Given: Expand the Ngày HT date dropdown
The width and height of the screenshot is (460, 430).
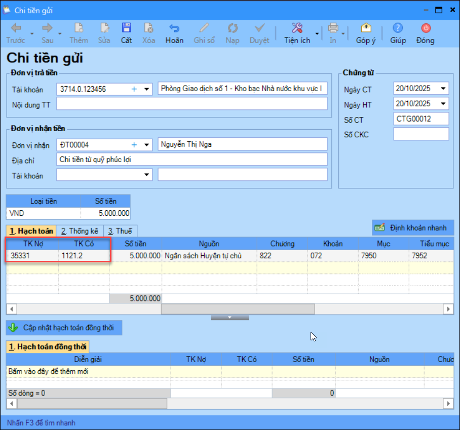Looking at the screenshot, I should [x=444, y=104].
